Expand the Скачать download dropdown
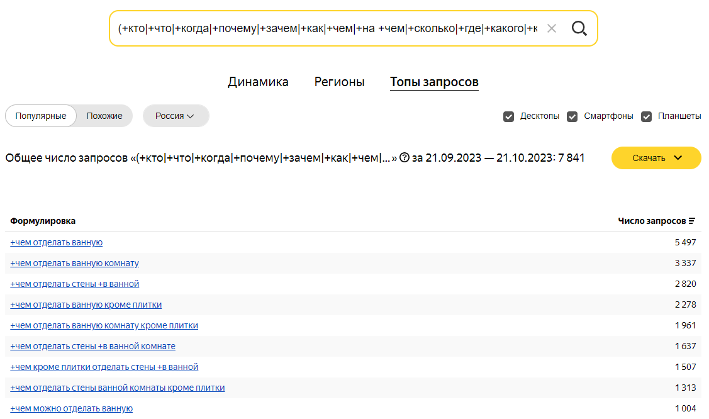Viewport: 709px width, 419px height. [x=656, y=158]
